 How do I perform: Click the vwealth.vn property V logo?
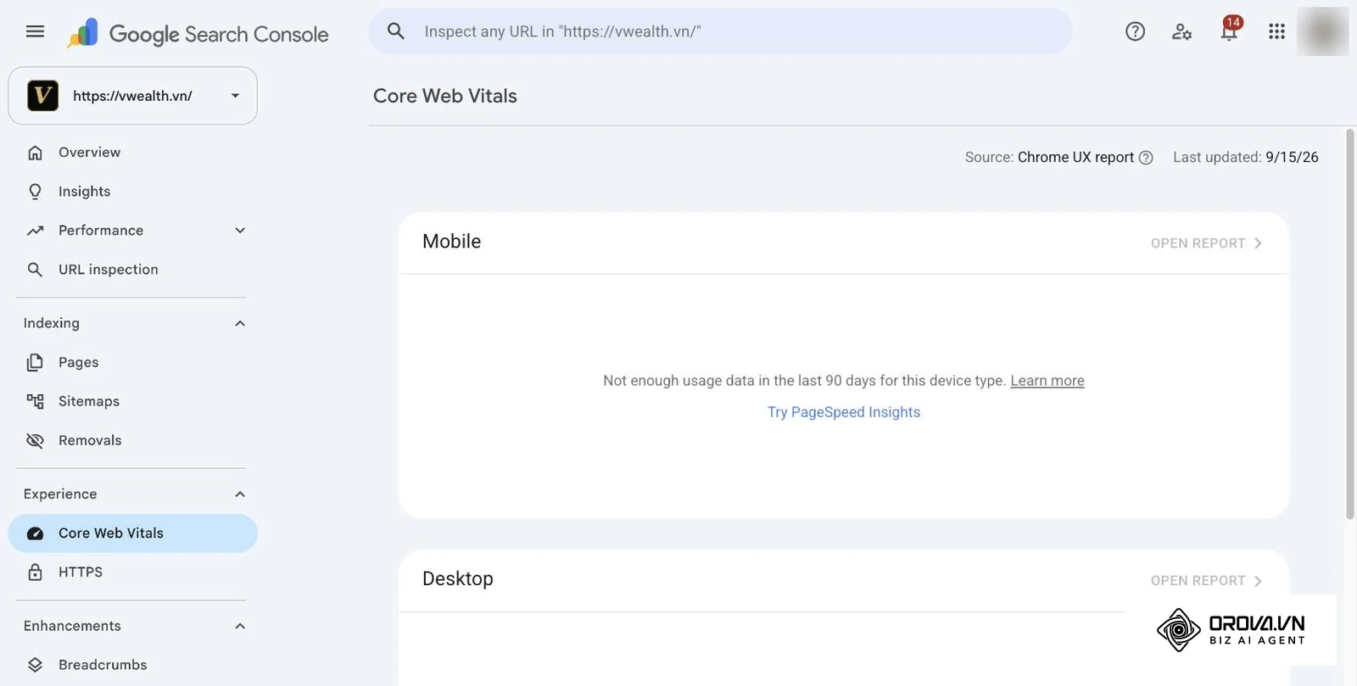point(42,96)
